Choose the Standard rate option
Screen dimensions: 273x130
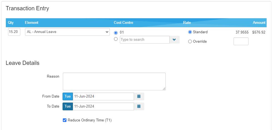190,32
